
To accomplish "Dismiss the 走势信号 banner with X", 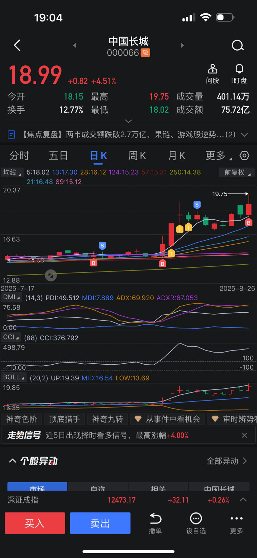I will click(245, 435).
